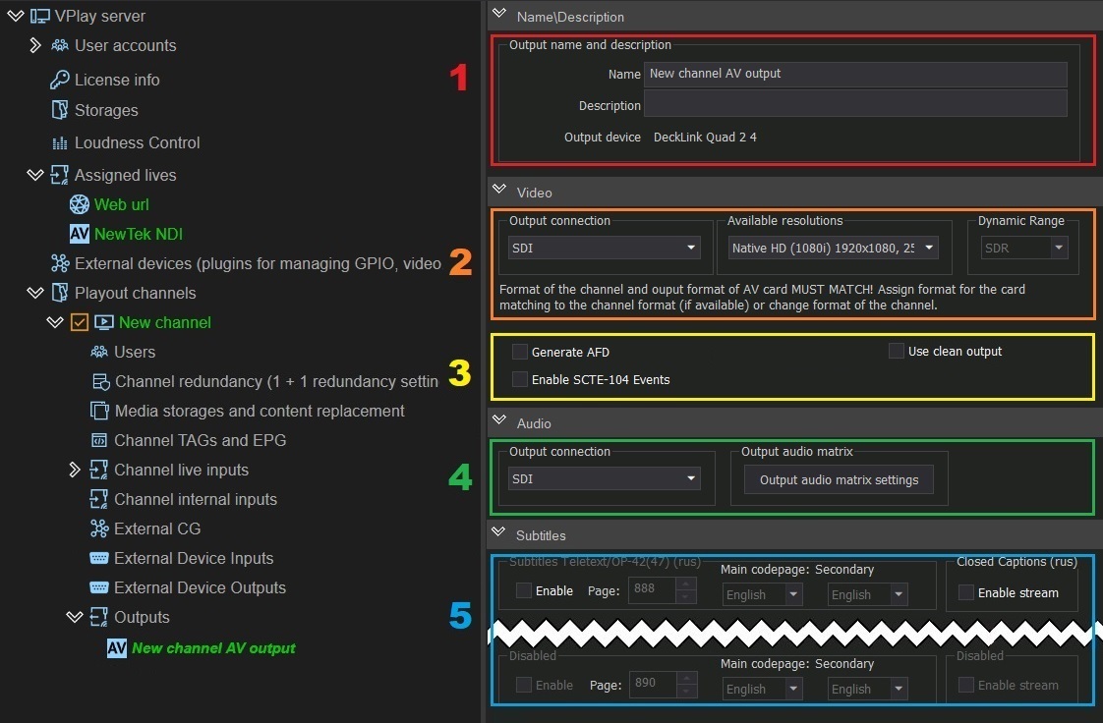Enable Teletext subtitles page 888 checkbox

(524, 591)
